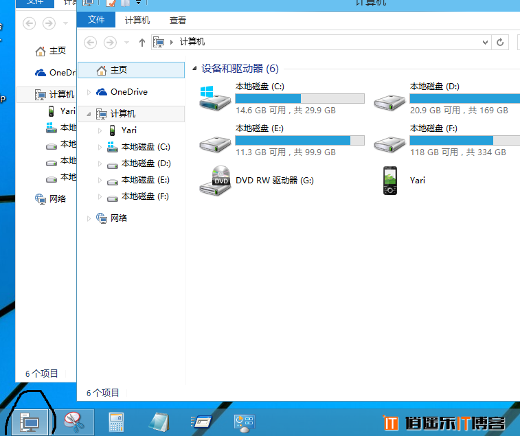Expand the address bar history dropdown
The image size is (520, 436).
tap(485, 43)
